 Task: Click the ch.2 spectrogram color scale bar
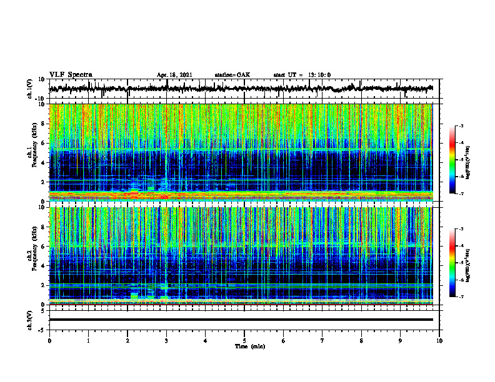(452, 263)
